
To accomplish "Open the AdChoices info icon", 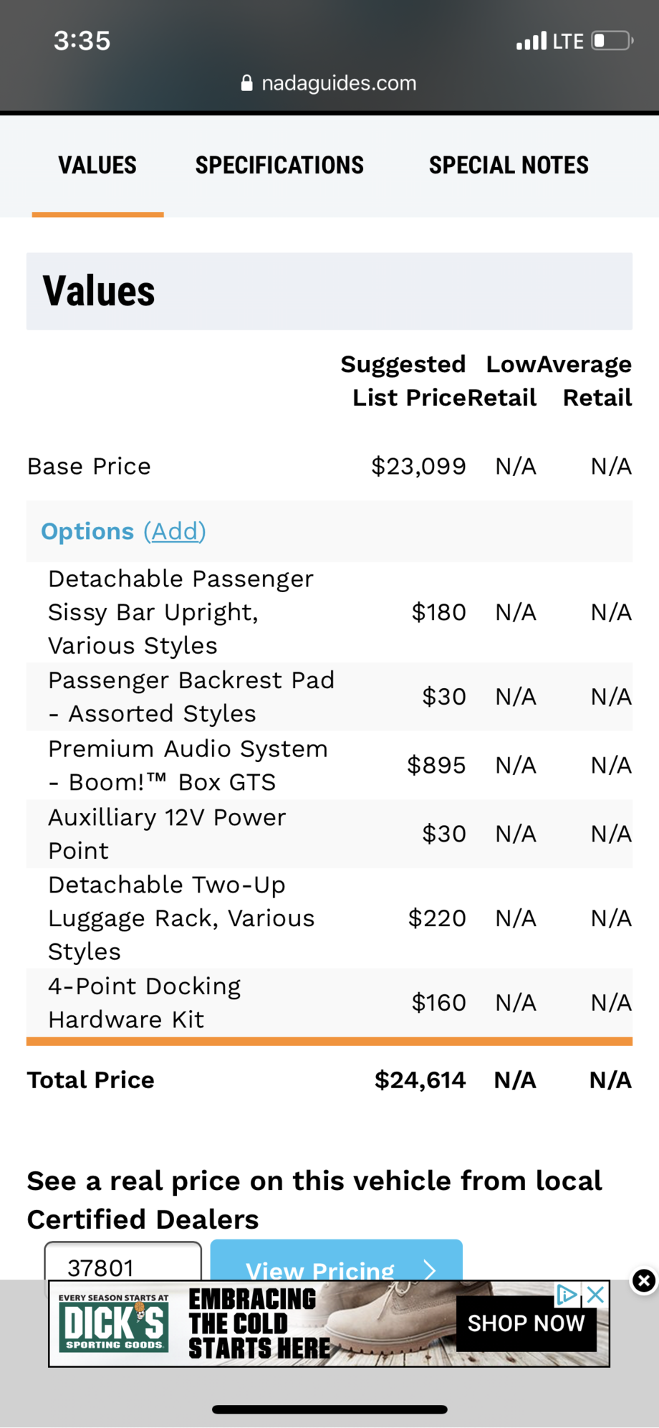I will pyautogui.click(x=567, y=1294).
